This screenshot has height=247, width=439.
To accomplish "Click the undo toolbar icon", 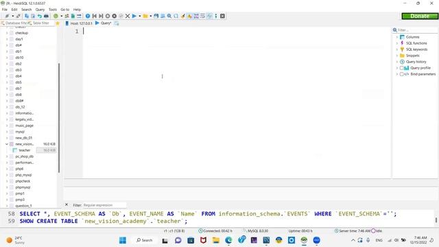I will tap(40, 16).
